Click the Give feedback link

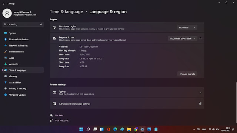click(x=62, y=121)
